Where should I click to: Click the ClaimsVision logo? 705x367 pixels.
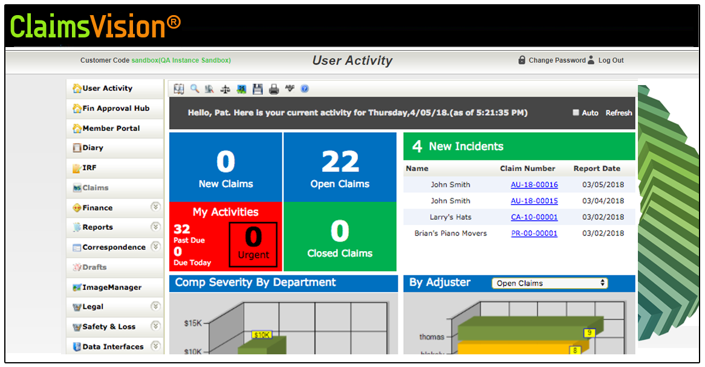96,26
